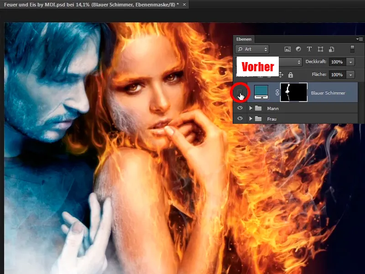Filter layers by adjustment layer icon
The height and width of the screenshot is (274, 365).
298,49
